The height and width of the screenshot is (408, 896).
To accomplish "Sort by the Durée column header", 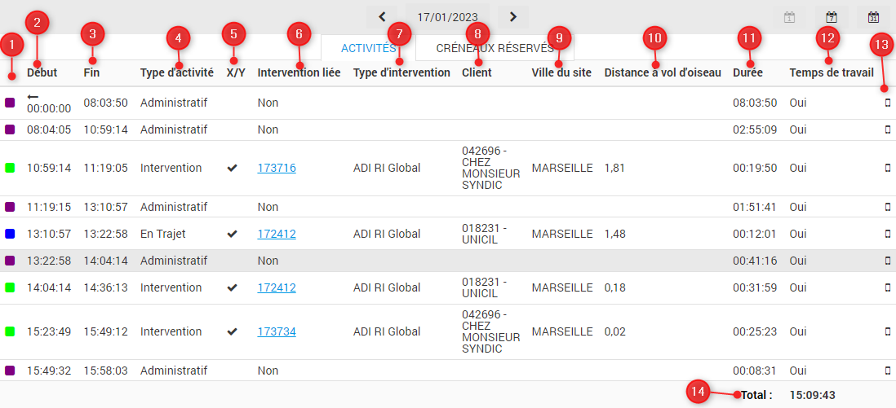I will tap(747, 72).
